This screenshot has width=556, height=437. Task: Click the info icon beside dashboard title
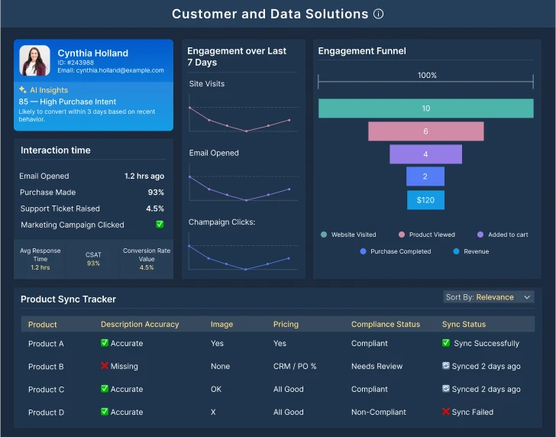[379, 14]
